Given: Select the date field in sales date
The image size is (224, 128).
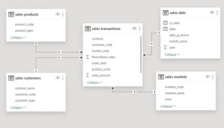Looking at the screenshot, I should 172,29.
